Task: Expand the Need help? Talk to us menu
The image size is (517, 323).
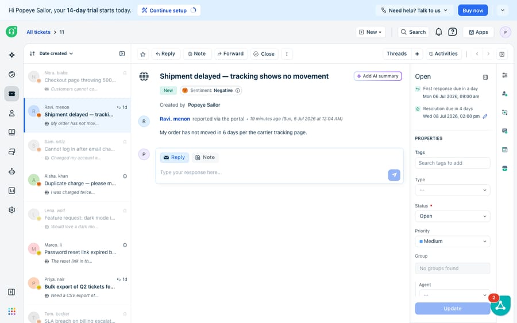Action: [x=414, y=10]
